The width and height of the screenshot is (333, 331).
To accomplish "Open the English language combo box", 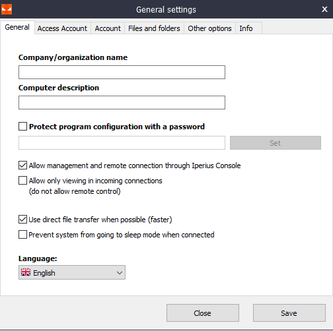I will click(72, 272).
